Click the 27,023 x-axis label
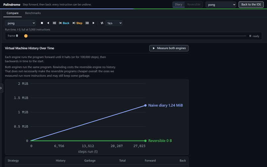The height and width of the screenshot is (167, 267). pyautogui.click(x=139, y=146)
